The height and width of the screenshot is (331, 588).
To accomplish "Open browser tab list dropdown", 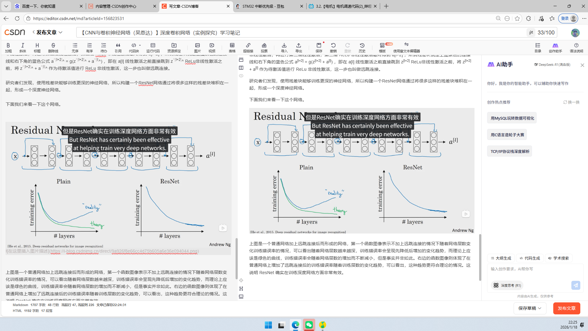I will point(6,6).
